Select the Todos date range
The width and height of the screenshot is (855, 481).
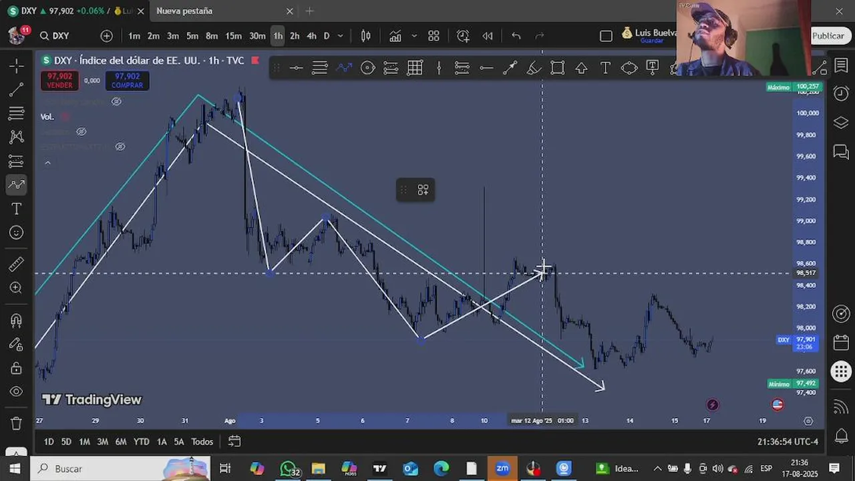coord(202,442)
